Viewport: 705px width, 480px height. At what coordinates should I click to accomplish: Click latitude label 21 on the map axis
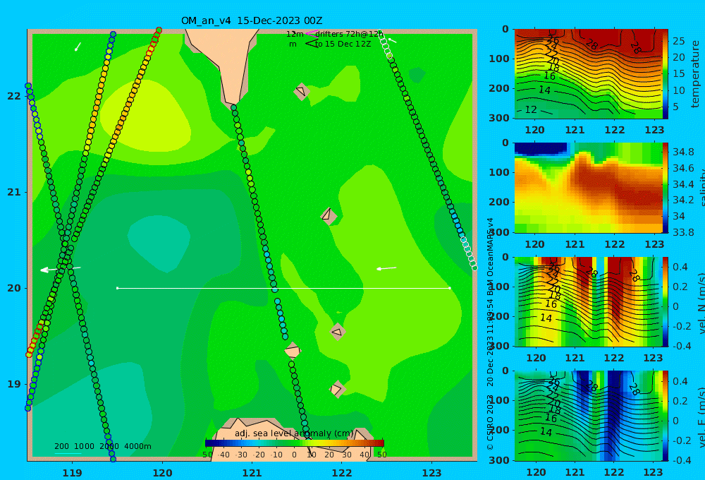(x=14, y=192)
